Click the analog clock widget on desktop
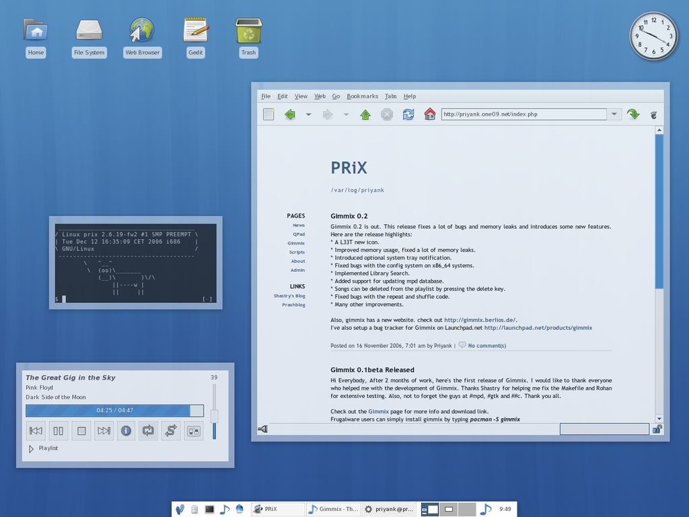This screenshot has width=689, height=517. coord(653,36)
